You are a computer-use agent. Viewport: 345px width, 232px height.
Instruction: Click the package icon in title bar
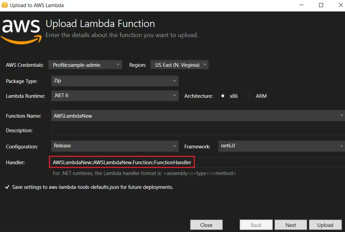click(5, 5)
